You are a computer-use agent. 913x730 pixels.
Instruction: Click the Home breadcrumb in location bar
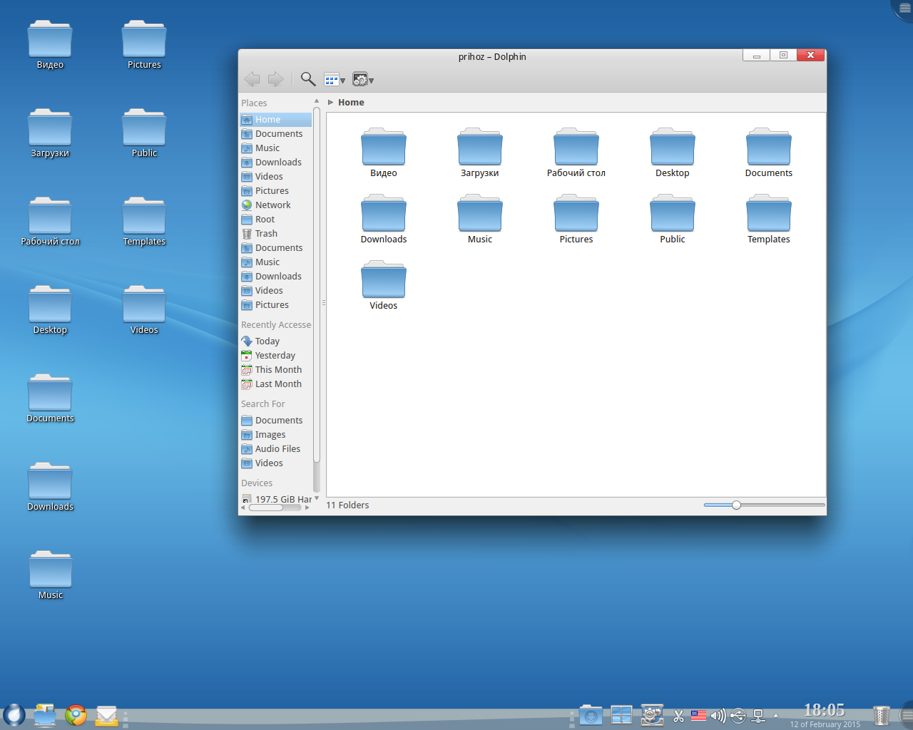351,103
